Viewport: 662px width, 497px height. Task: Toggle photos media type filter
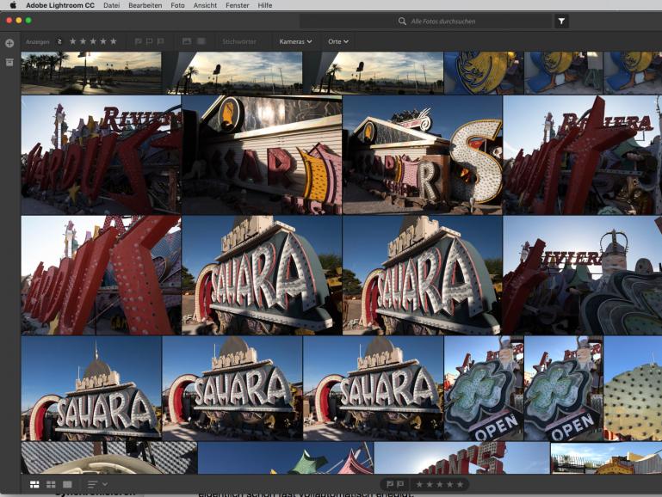tap(187, 41)
